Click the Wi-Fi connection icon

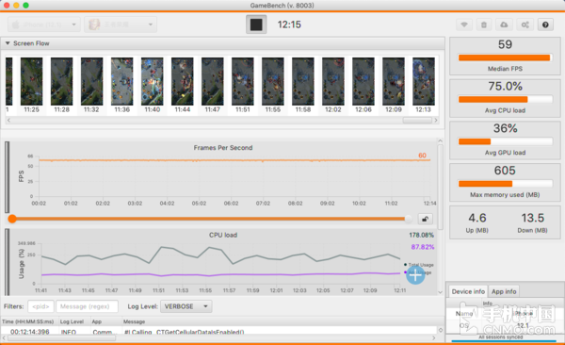click(464, 25)
